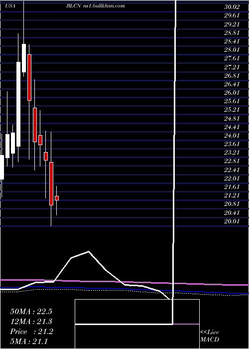The image size is (249, 349).
Task: Click the 50MA : 22.5 reading
Action: (x=31, y=312)
